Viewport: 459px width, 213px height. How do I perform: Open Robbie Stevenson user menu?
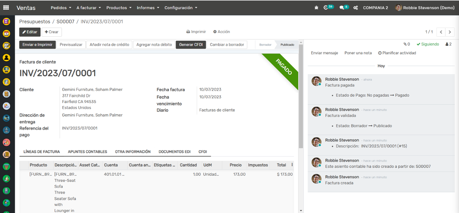(425, 8)
